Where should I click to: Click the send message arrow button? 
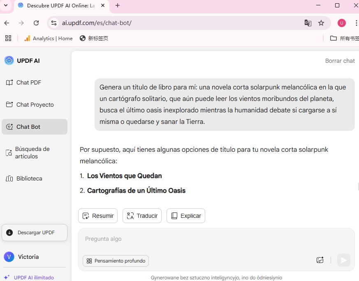click(x=343, y=260)
